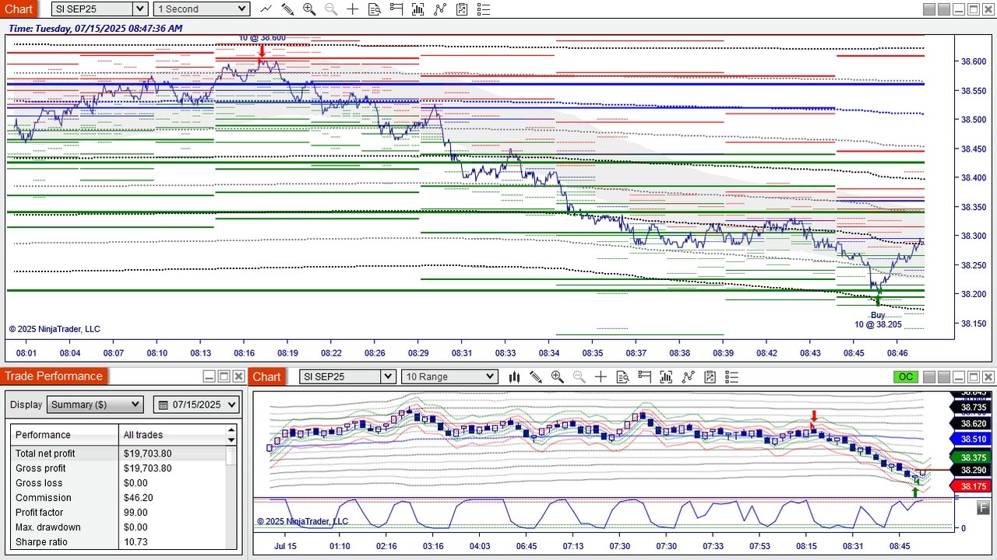
Task: Toggle the green OC button
Action: tap(905, 376)
